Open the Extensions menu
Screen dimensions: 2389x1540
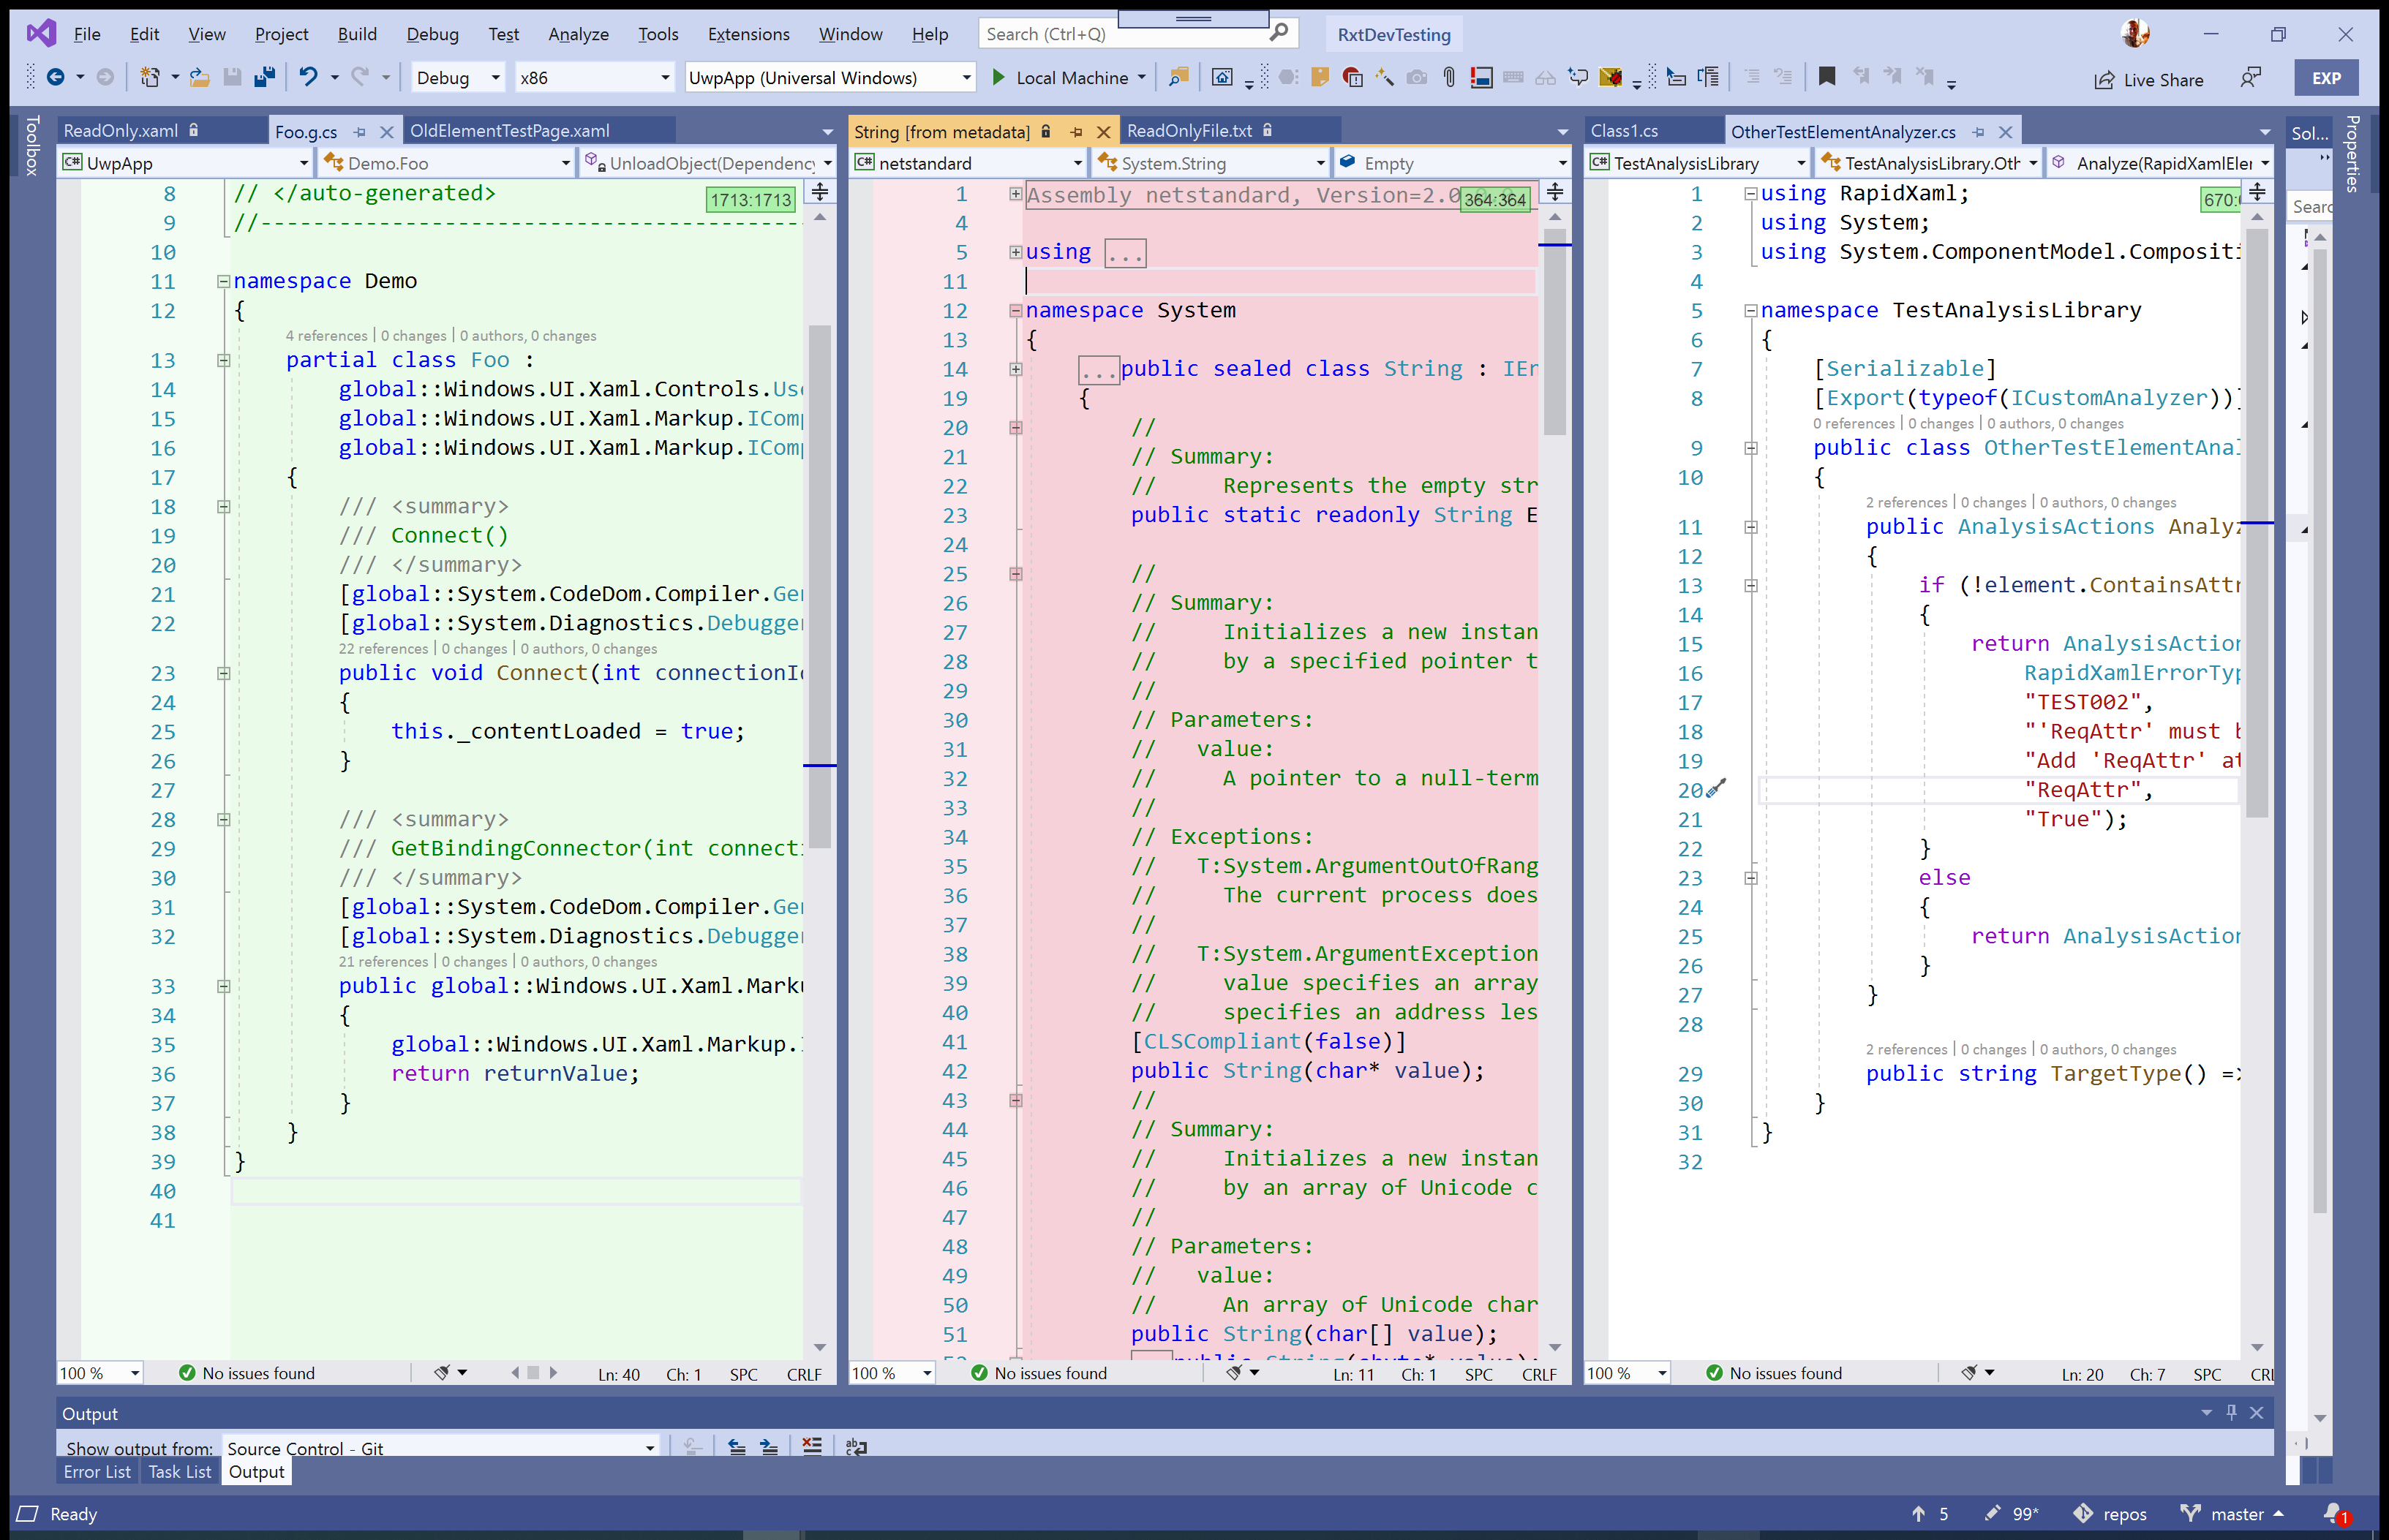coord(748,34)
